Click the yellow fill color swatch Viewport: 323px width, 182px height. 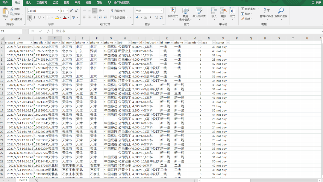point(57,17)
